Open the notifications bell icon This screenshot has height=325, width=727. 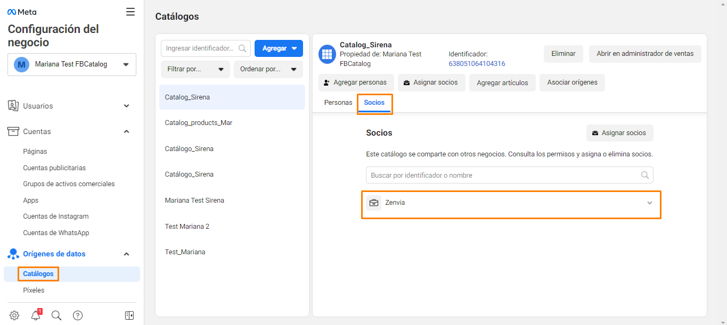click(36, 315)
